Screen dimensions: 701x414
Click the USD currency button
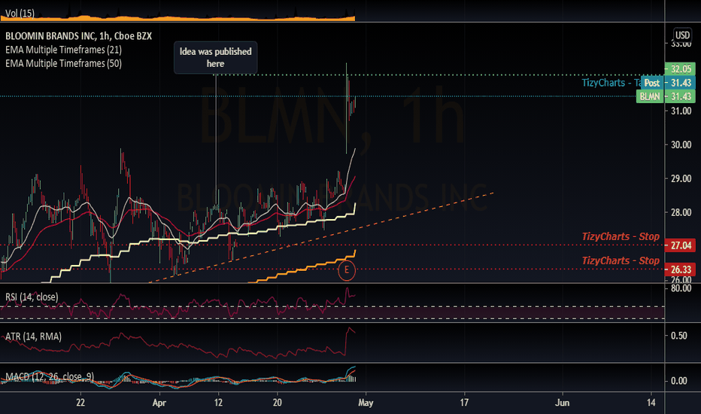click(682, 35)
